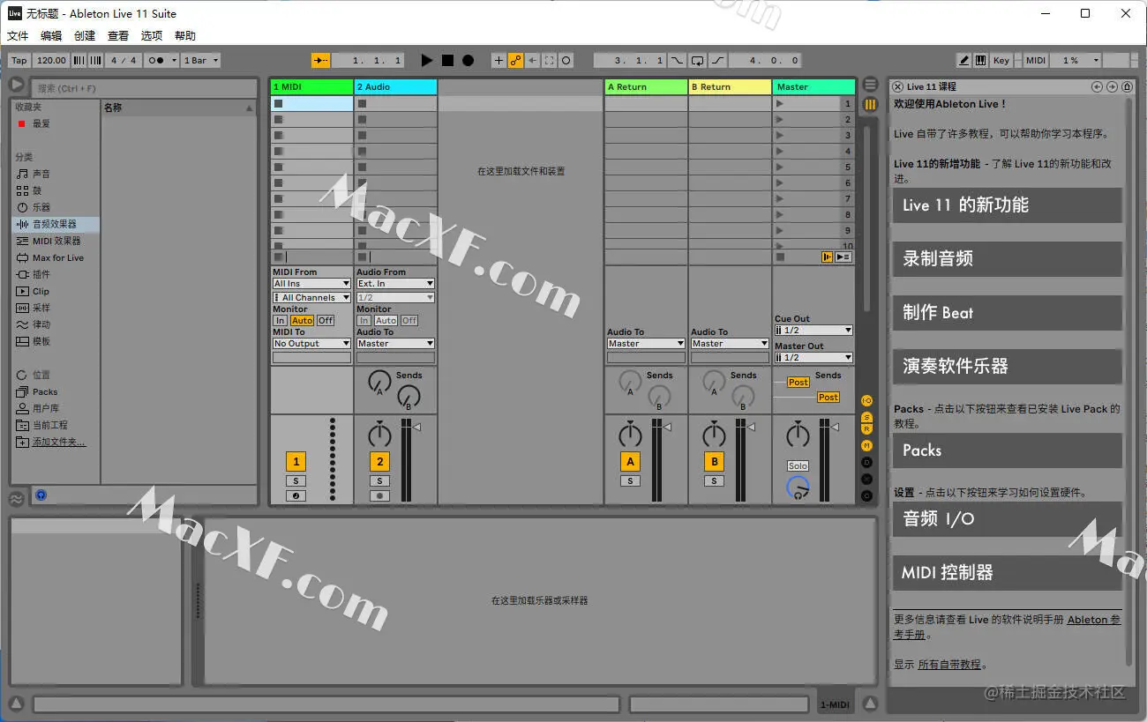1147x722 pixels.
Task: Click the Arrangement Record button
Action: (468, 60)
